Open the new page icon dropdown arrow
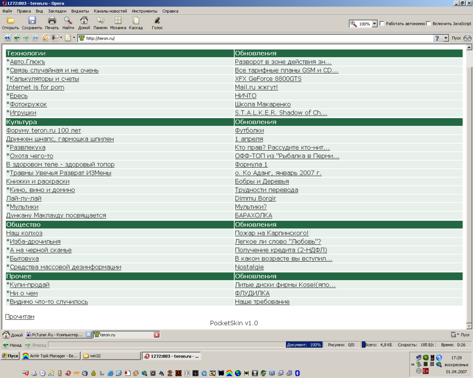This screenshot has width=473, height=378. pos(74,38)
